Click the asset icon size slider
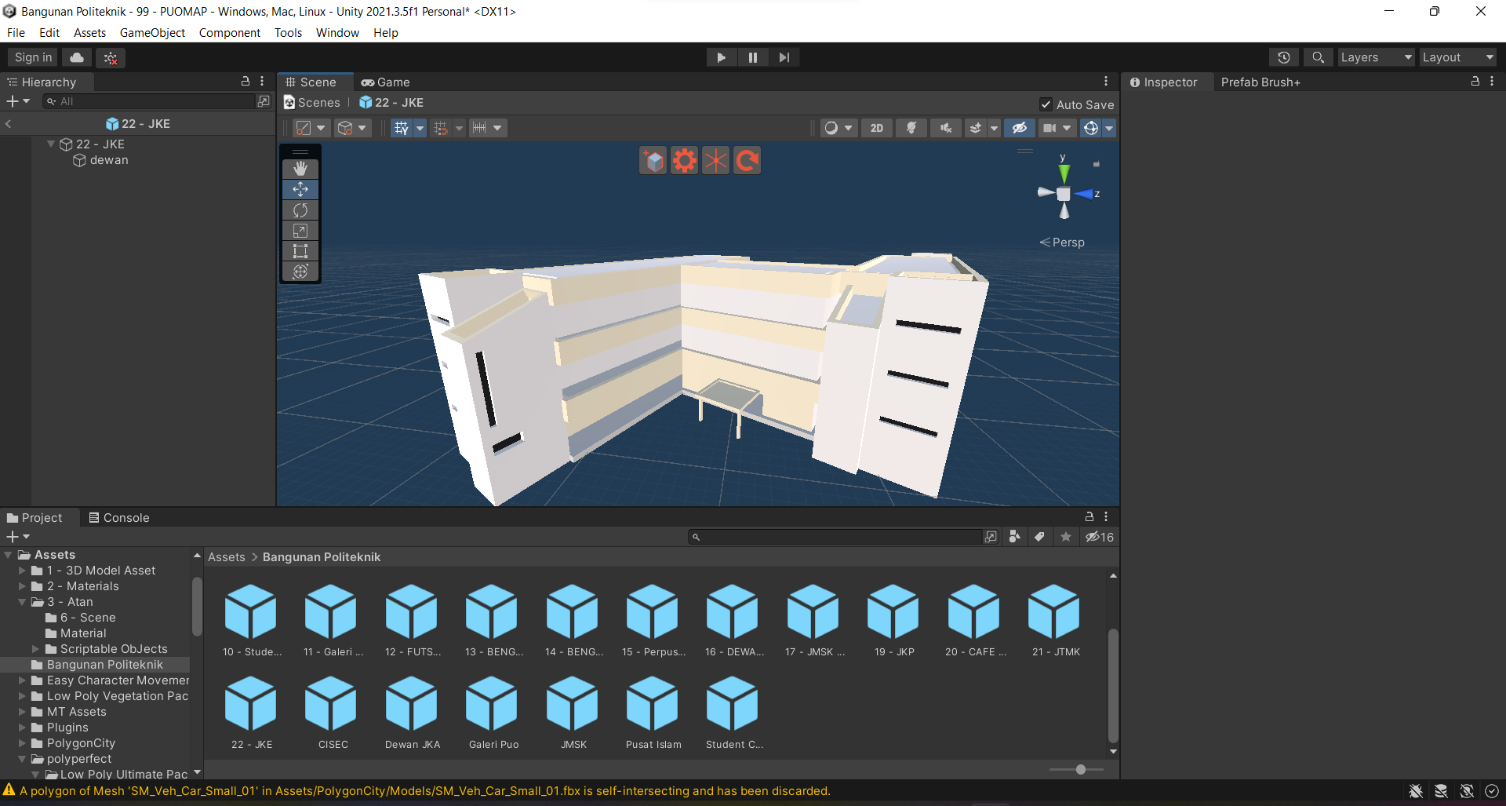Viewport: 1506px width, 806px height. coord(1080,770)
